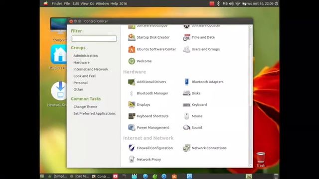Open Power Management settings
Image resolution: width=319 pixels, height=179 pixels.
pos(149,127)
